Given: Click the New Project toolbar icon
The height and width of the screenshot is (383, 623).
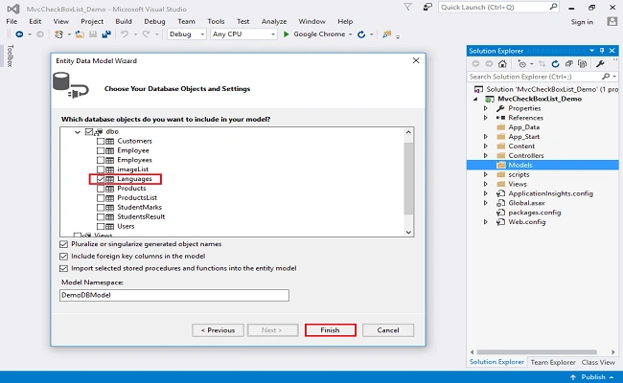Looking at the screenshot, I should pyautogui.click(x=58, y=34).
